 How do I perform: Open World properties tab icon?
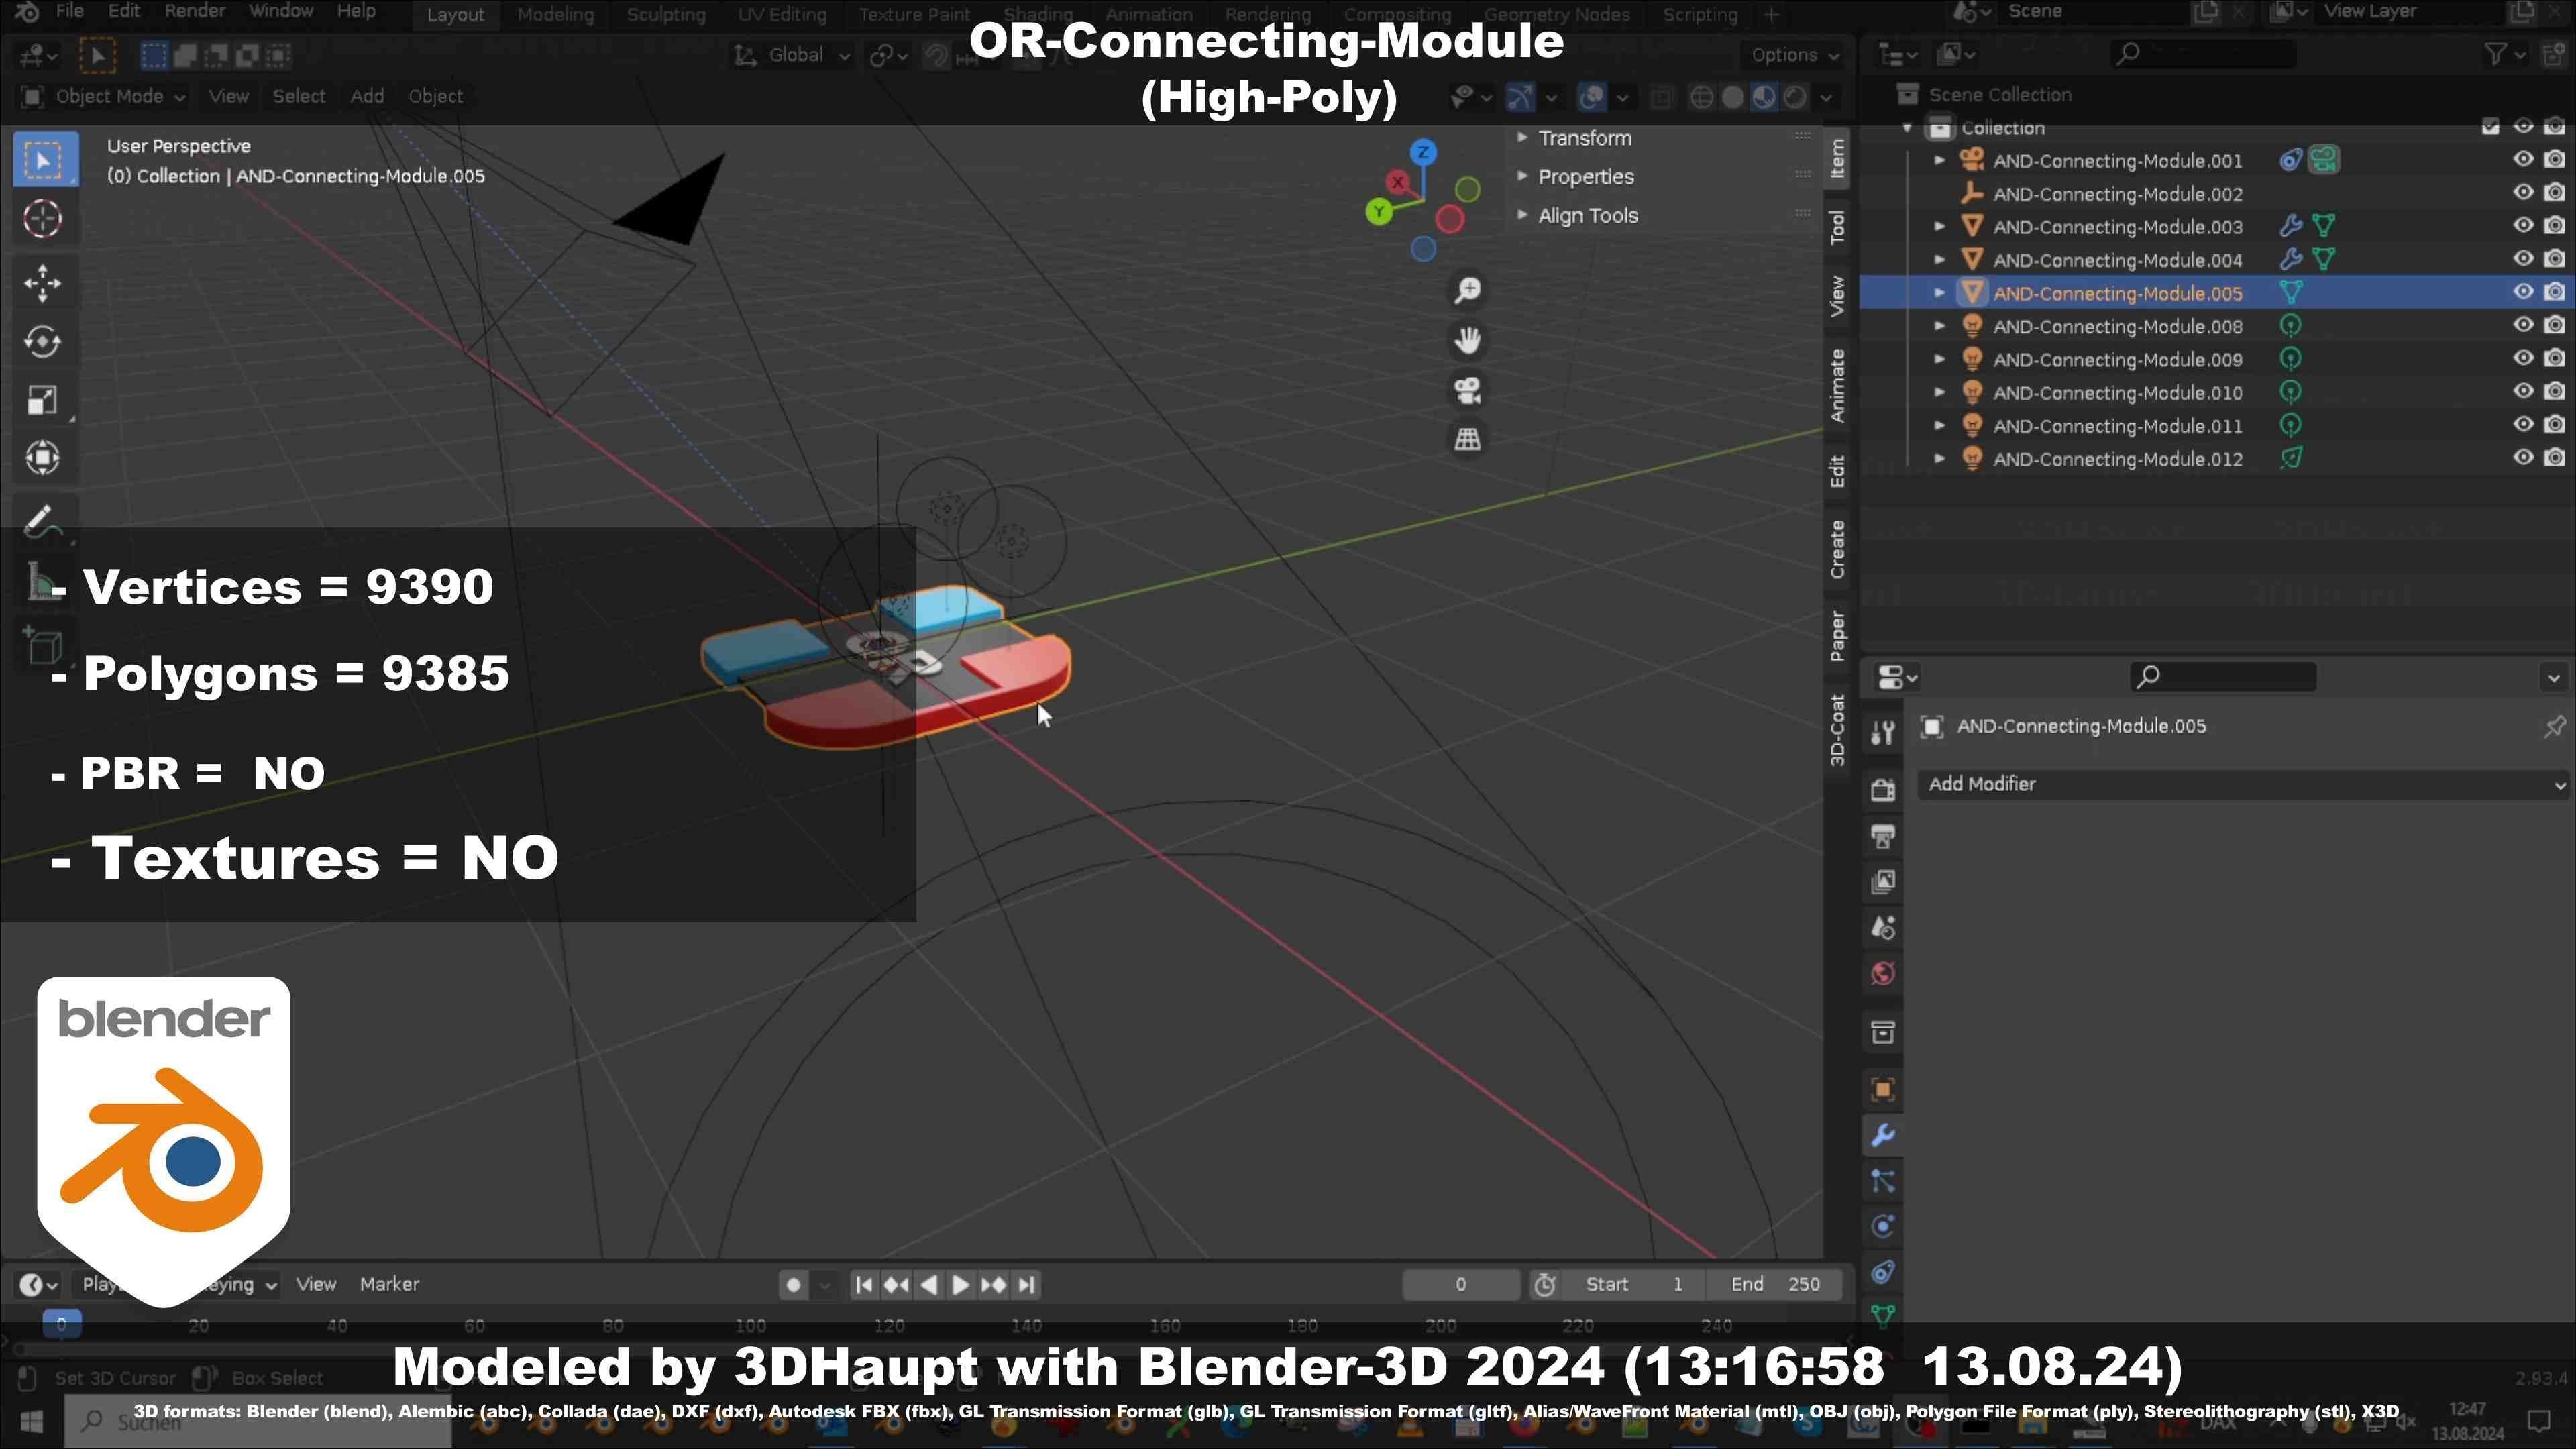[x=1883, y=974]
